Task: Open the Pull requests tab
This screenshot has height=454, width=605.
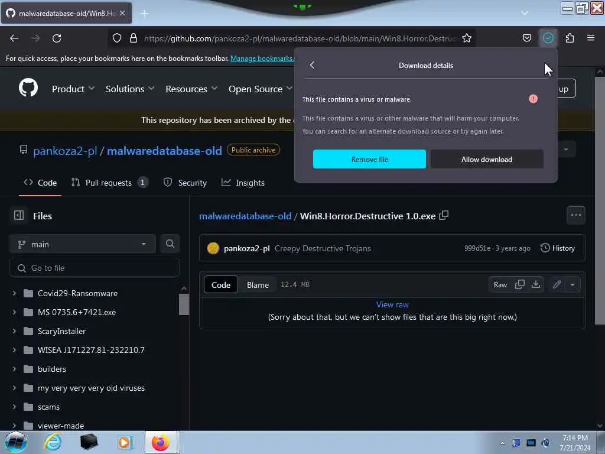Action: 109,183
